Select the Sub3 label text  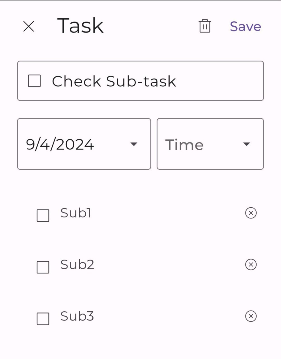[x=77, y=316]
